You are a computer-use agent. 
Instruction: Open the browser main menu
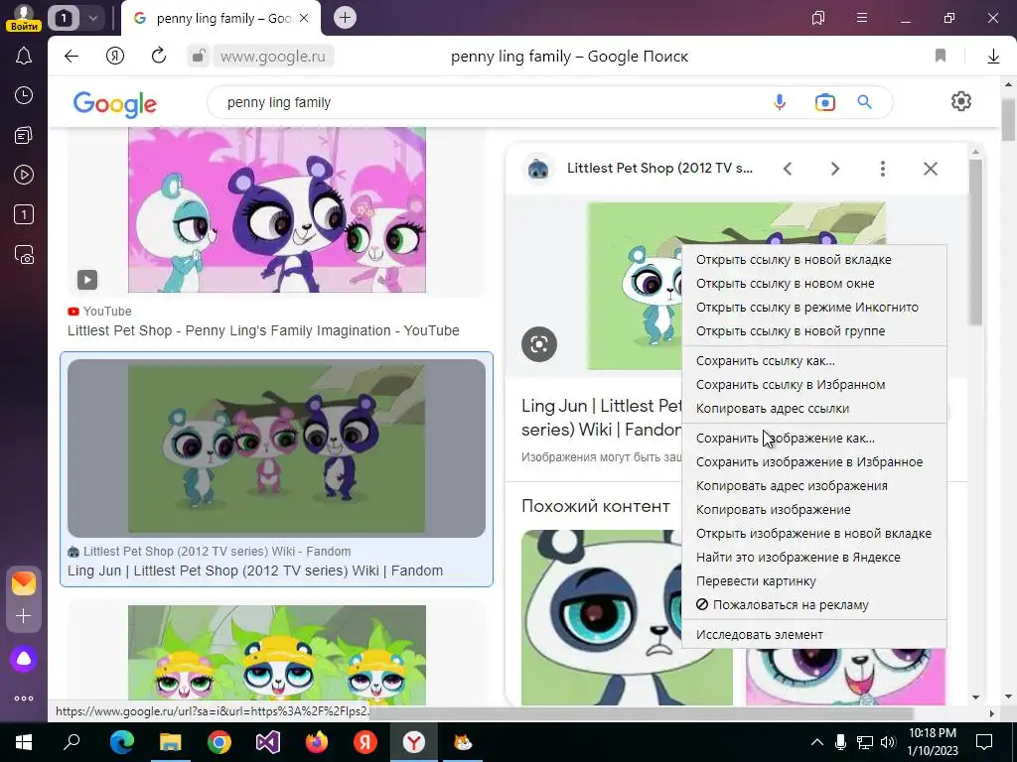(x=862, y=18)
